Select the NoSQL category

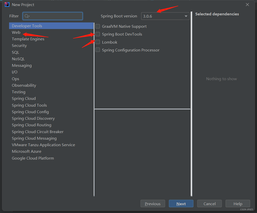pos(51,59)
